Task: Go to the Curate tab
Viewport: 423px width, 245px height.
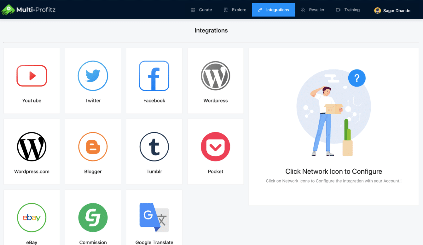Action: (x=201, y=10)
